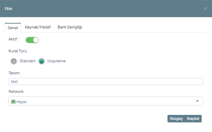Select the Genel tab
Viewport: 212px width, 132px height.
pyautogui.click(x=13, y=28)
